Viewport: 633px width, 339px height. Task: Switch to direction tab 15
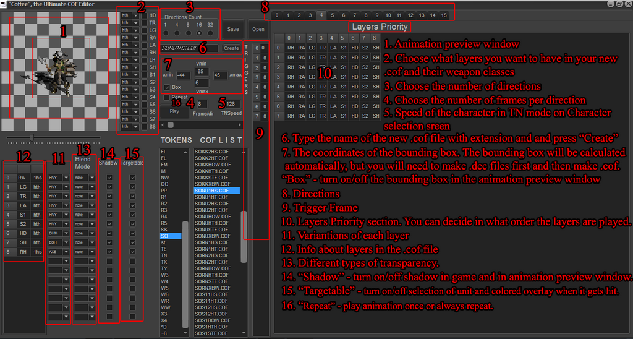[x=444, y=15]
